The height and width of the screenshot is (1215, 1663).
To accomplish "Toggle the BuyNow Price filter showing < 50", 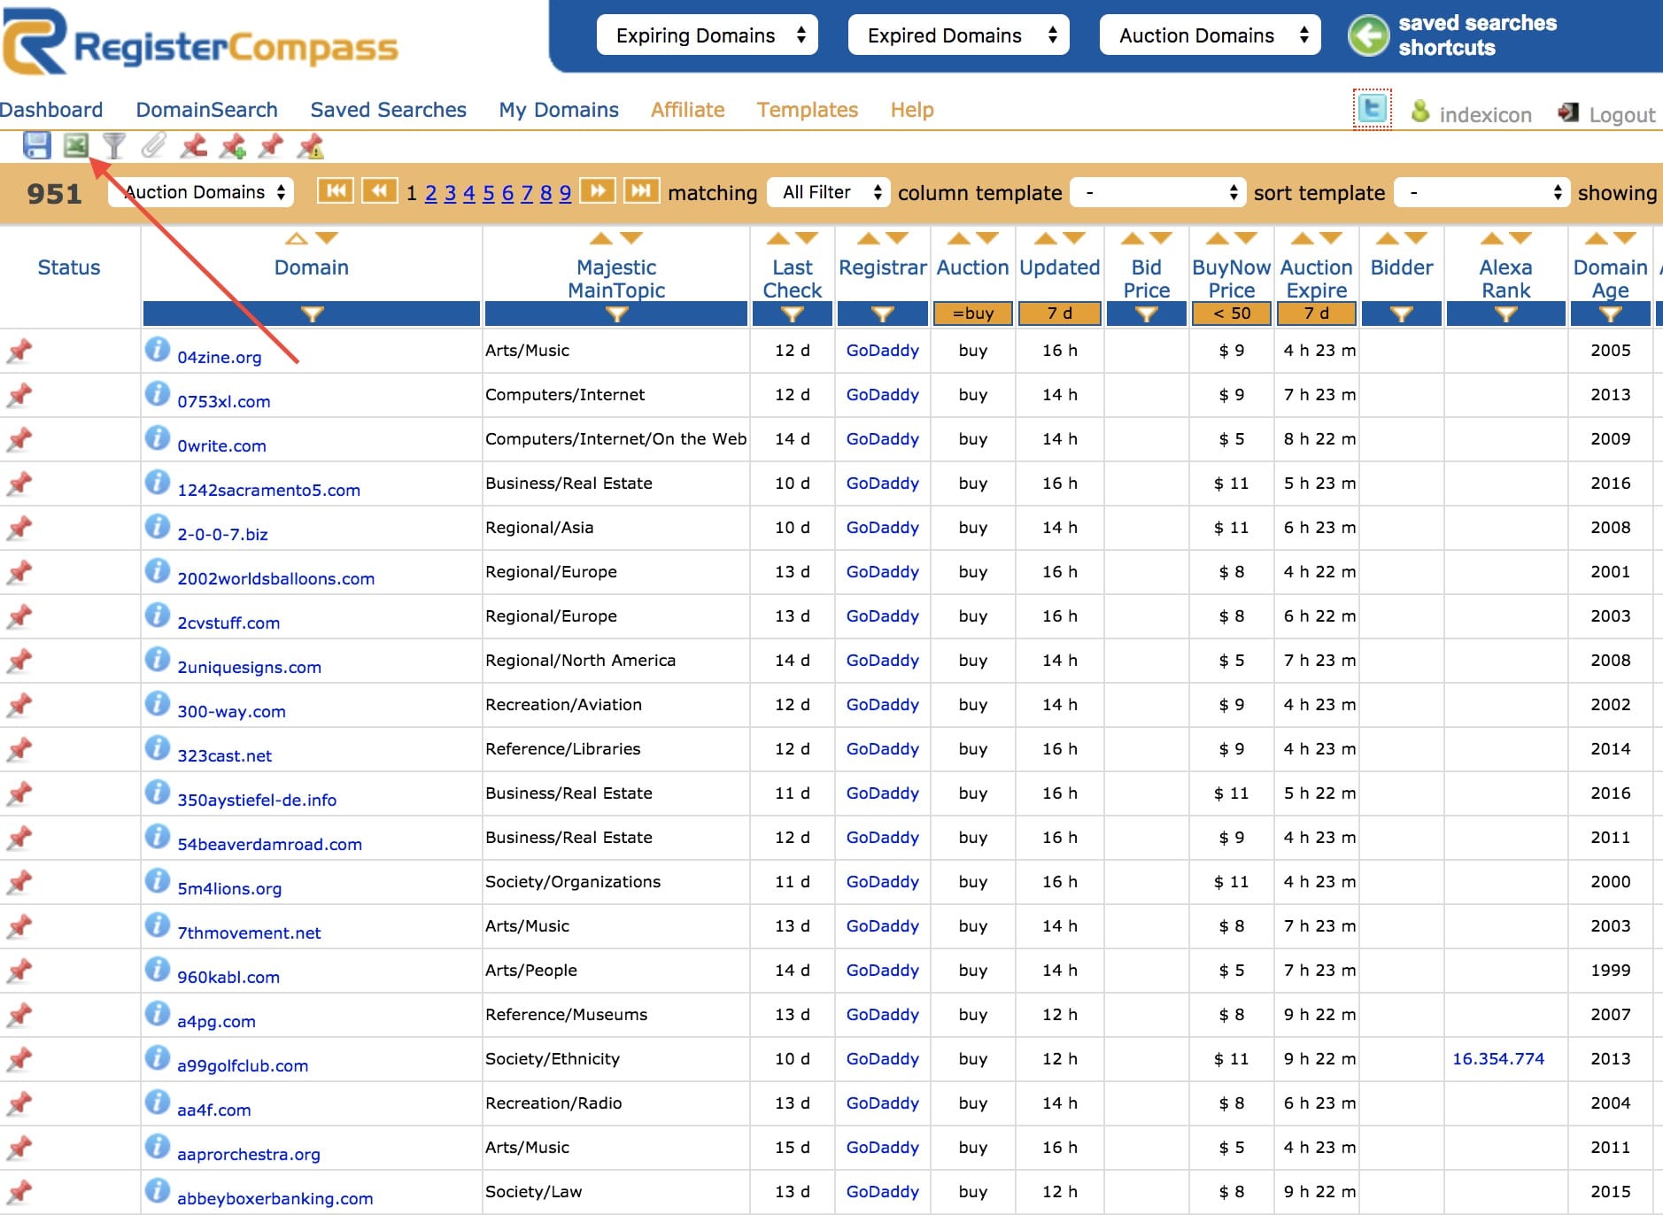I will pos(1232,313).
